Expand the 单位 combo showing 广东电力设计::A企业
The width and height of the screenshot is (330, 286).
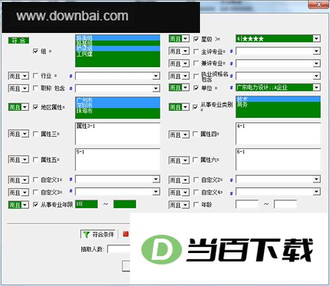point(316,88)
